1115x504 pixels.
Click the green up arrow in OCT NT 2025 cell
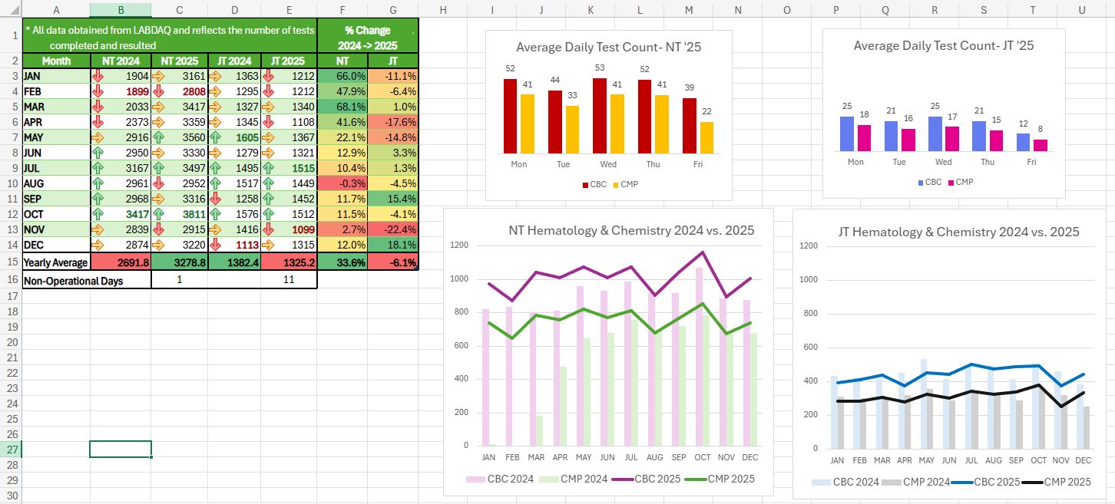click(x=157, y=216)
